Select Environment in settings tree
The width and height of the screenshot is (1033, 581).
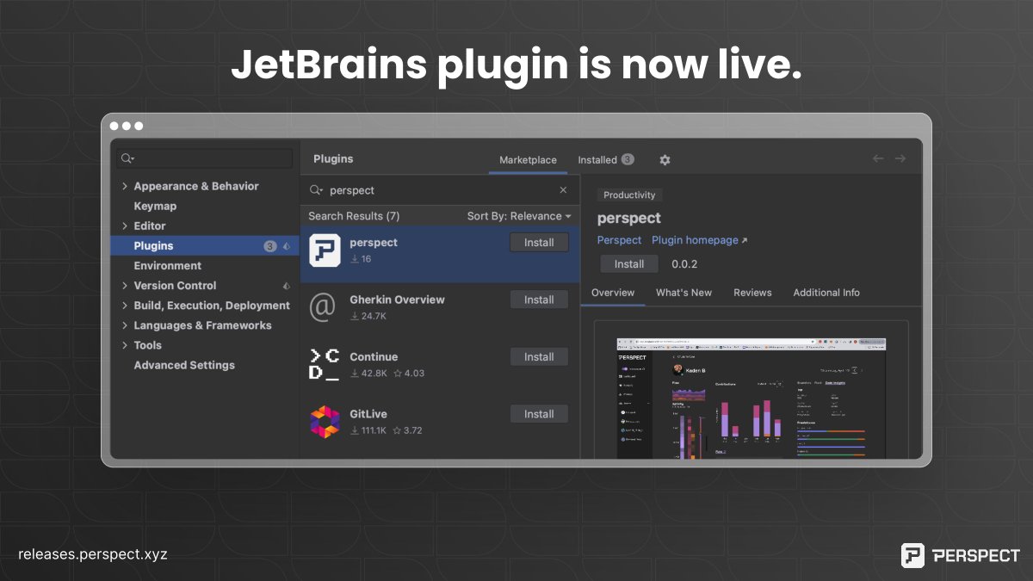(167, 266)
